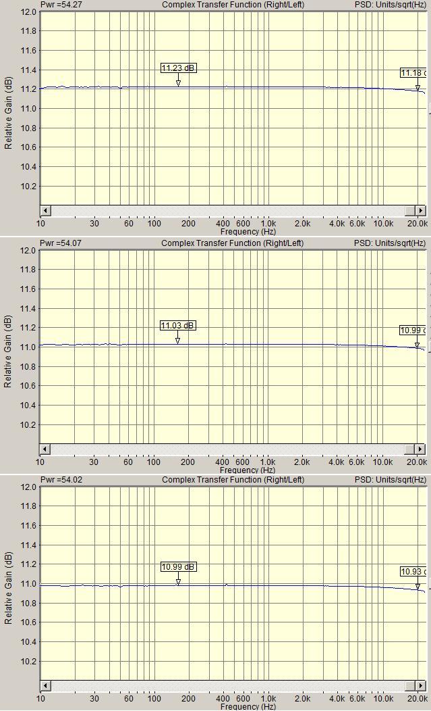Click Relative Gain (dB) axis label of top graph
431x711 pixels.
pyautogui.click(x=8, y=113)
